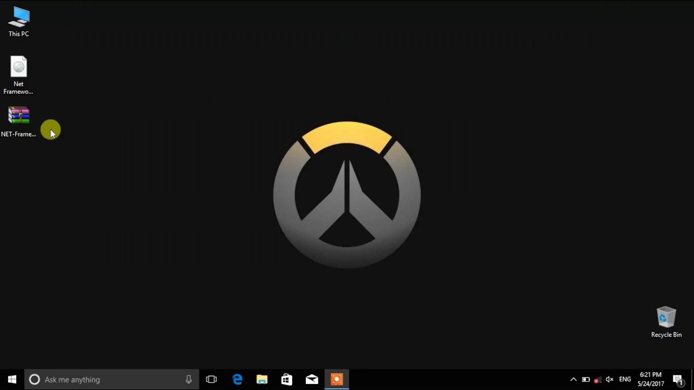Click the Cortana microphone icon

pyautogui.click(x=189, y=380)
